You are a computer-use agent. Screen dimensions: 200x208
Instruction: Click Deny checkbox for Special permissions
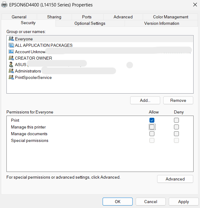[176, 140]
